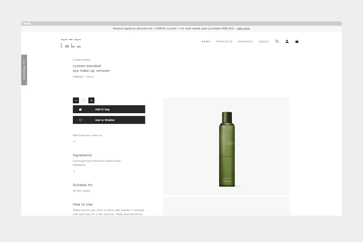Click the green bottle product image
363x242 pixels.
226,146
